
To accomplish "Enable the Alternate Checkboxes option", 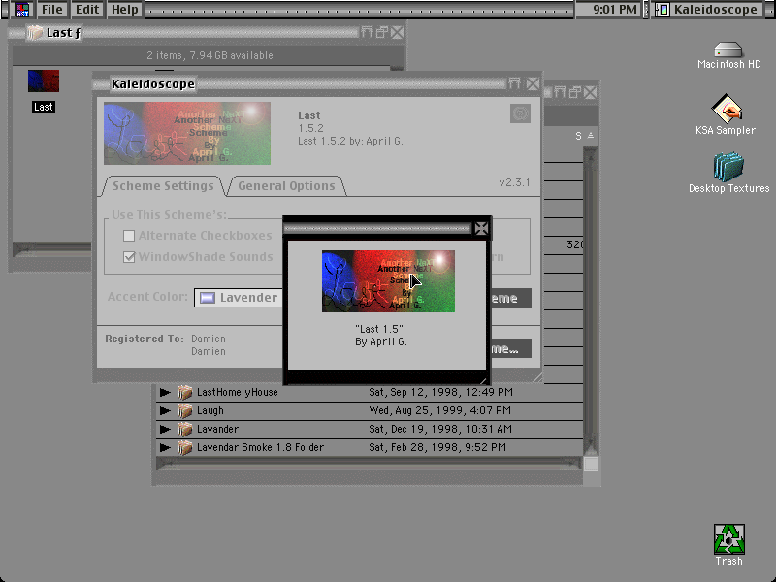I will (x=129, y=236).
